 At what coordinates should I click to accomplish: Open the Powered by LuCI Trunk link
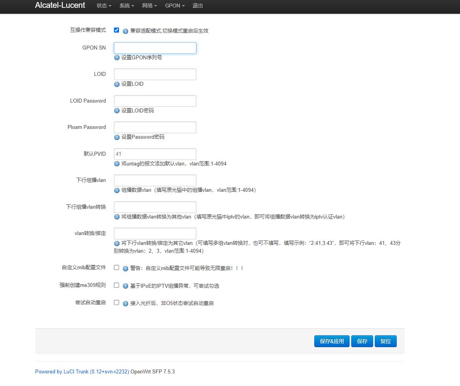click(x=82, y=371)
